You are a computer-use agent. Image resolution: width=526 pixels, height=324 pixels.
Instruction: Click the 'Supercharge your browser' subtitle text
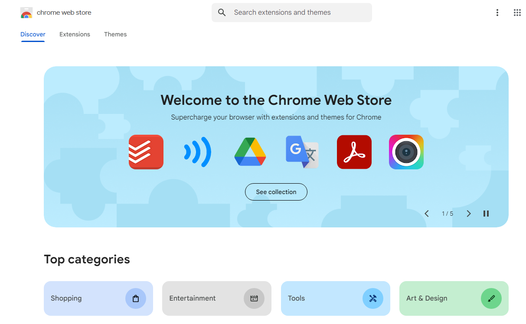276,117
